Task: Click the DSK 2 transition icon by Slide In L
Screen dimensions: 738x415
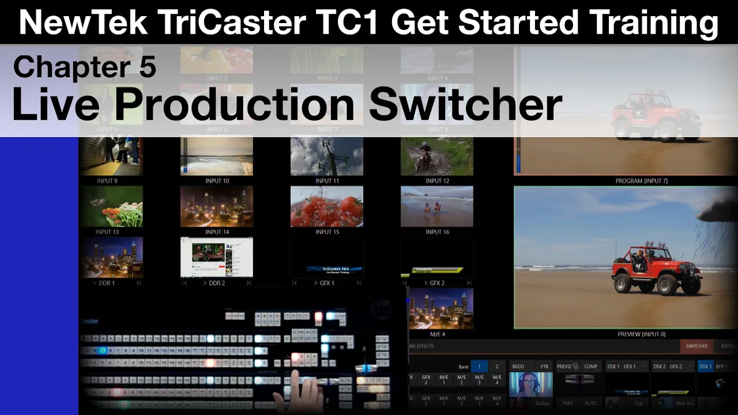Action: coord(662,403)
